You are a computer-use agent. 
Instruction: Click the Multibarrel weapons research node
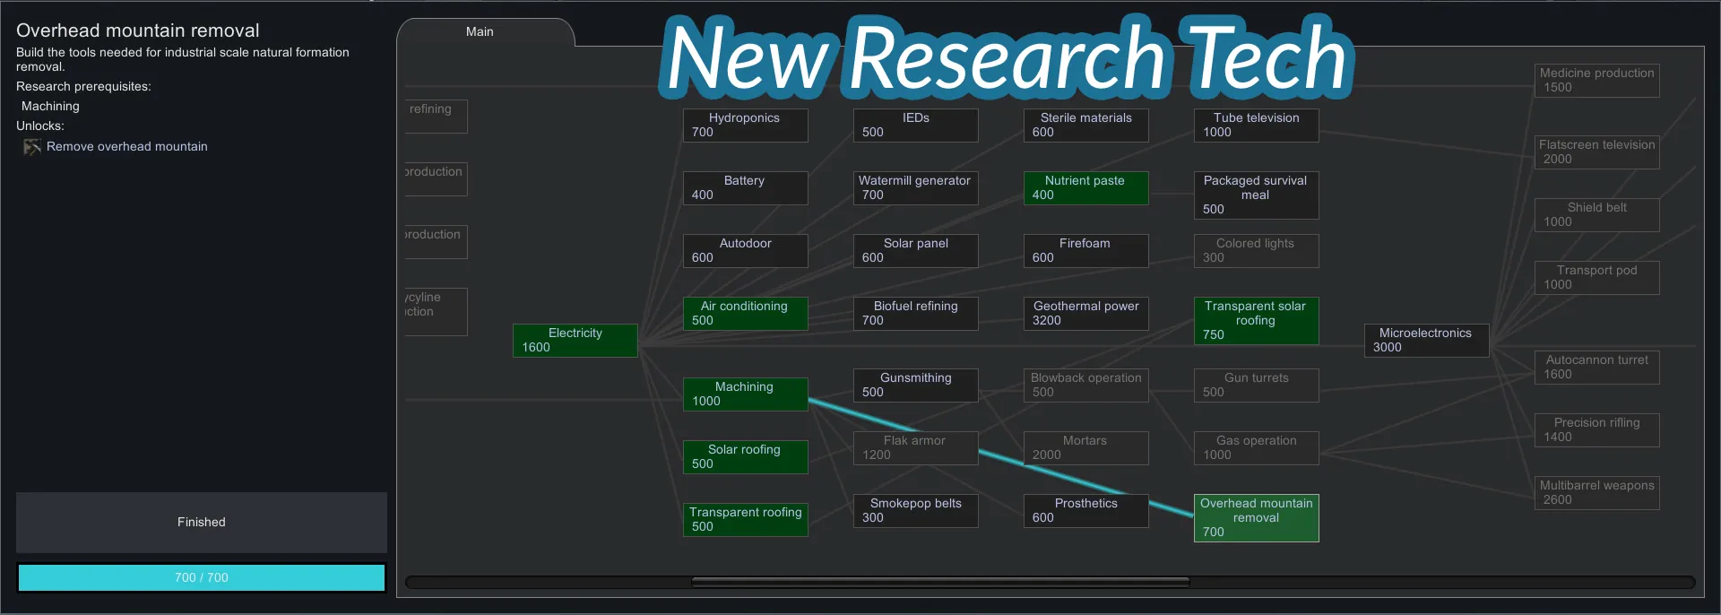[1596, 493]
